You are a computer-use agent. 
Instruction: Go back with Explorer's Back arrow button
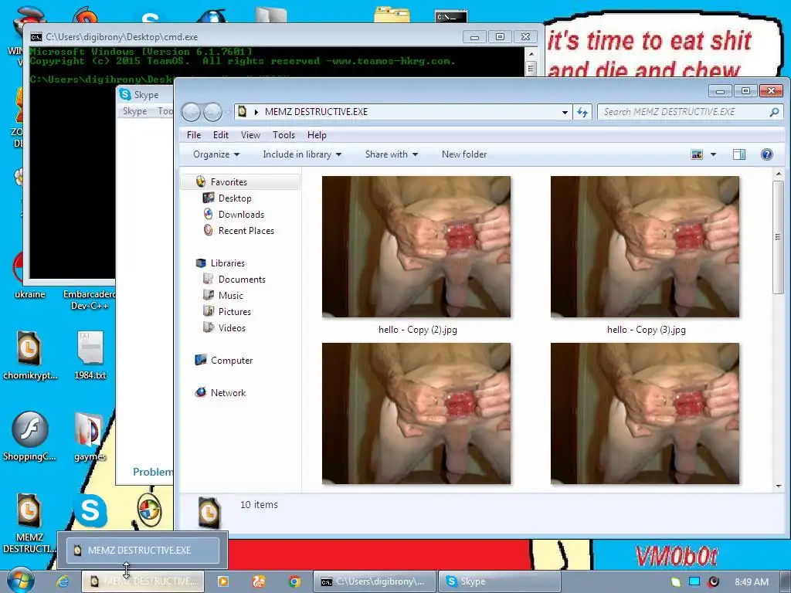point(192,112)
